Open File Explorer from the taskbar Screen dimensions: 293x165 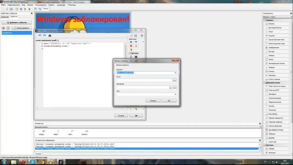point(13,162)
